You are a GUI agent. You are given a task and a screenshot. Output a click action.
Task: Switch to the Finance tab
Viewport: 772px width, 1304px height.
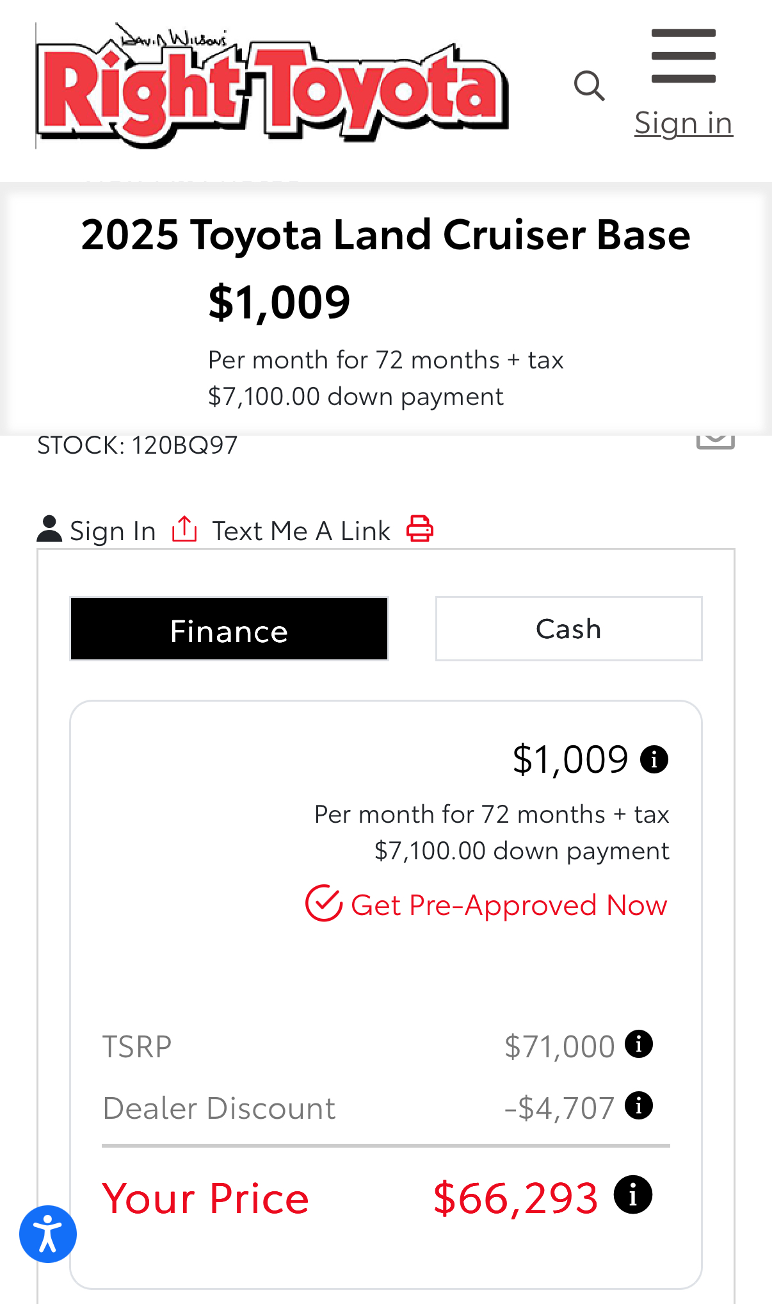pos(229,629)
